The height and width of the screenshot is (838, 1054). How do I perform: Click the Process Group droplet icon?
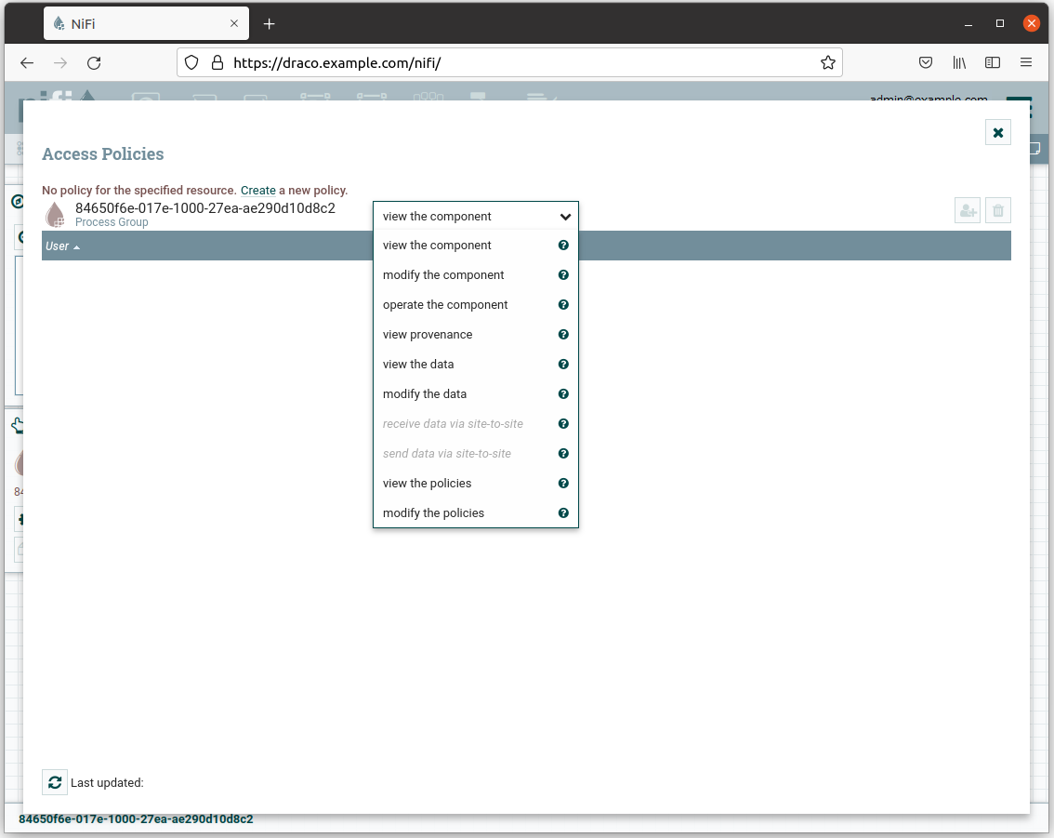point(55,215)
